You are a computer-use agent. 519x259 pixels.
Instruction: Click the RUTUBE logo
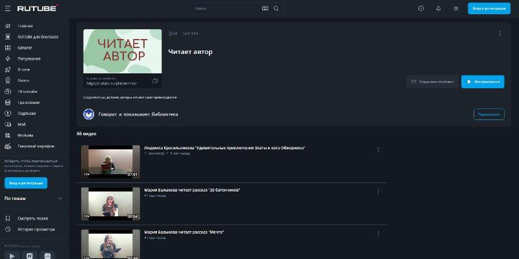(38, 8)
